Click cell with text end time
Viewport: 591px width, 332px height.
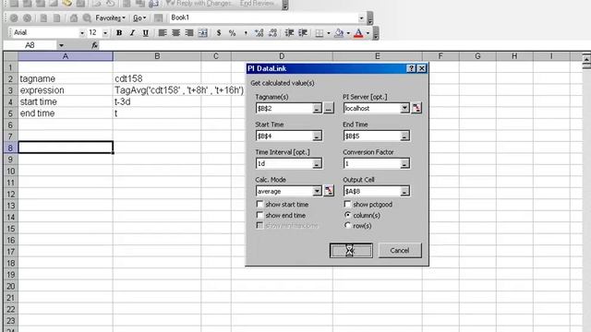click(x=66, y=113)
